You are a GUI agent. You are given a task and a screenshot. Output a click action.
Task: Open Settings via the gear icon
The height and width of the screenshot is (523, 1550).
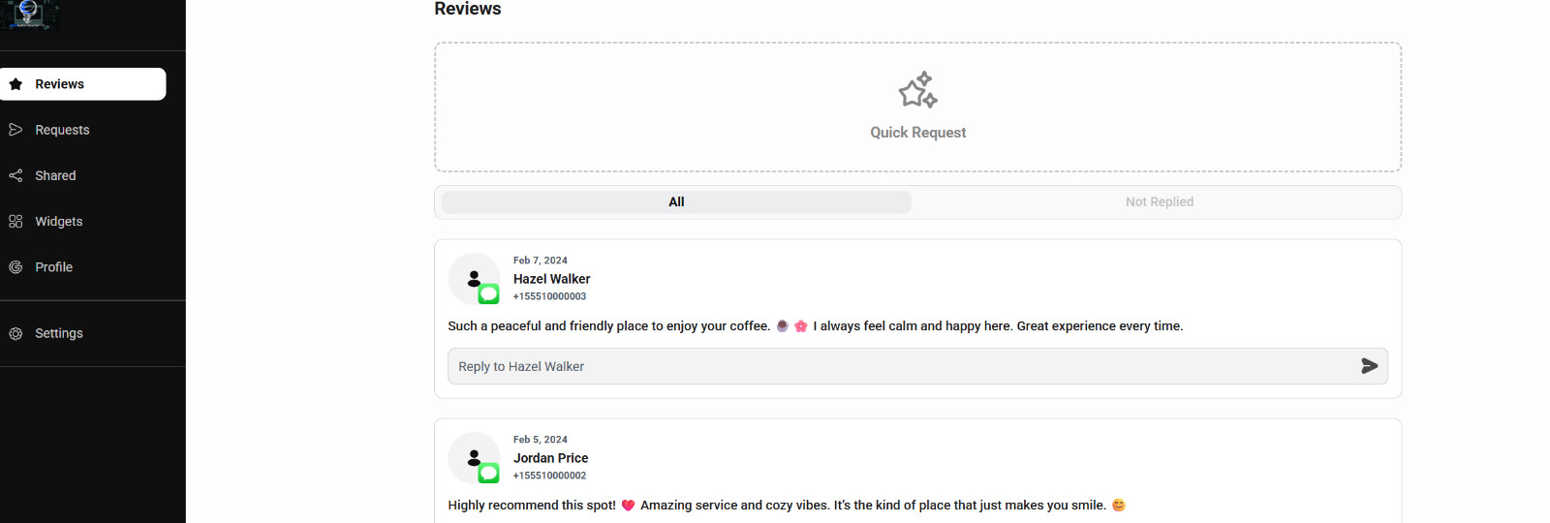pyautogui.click(x=15, y=333)
